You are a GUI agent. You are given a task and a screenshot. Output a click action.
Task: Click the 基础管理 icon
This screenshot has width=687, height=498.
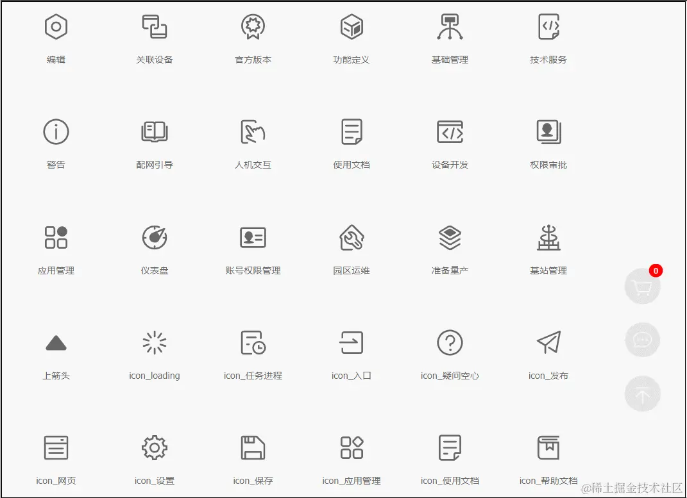tap(450, 26)
